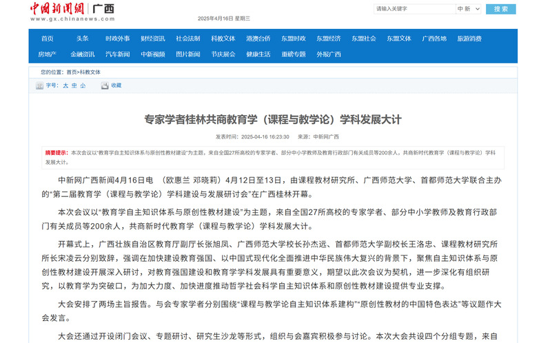Open the 健康生活 section

[x=258, y=54]
